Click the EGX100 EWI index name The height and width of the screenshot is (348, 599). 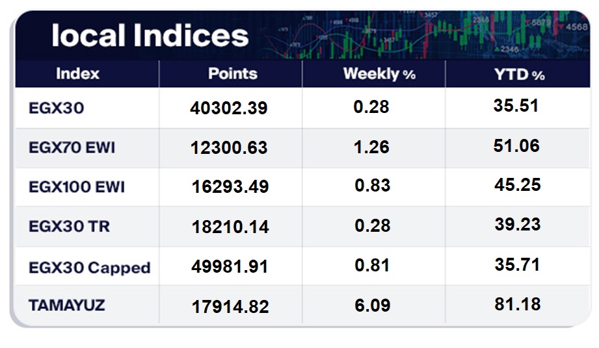[x=77, y=187]
